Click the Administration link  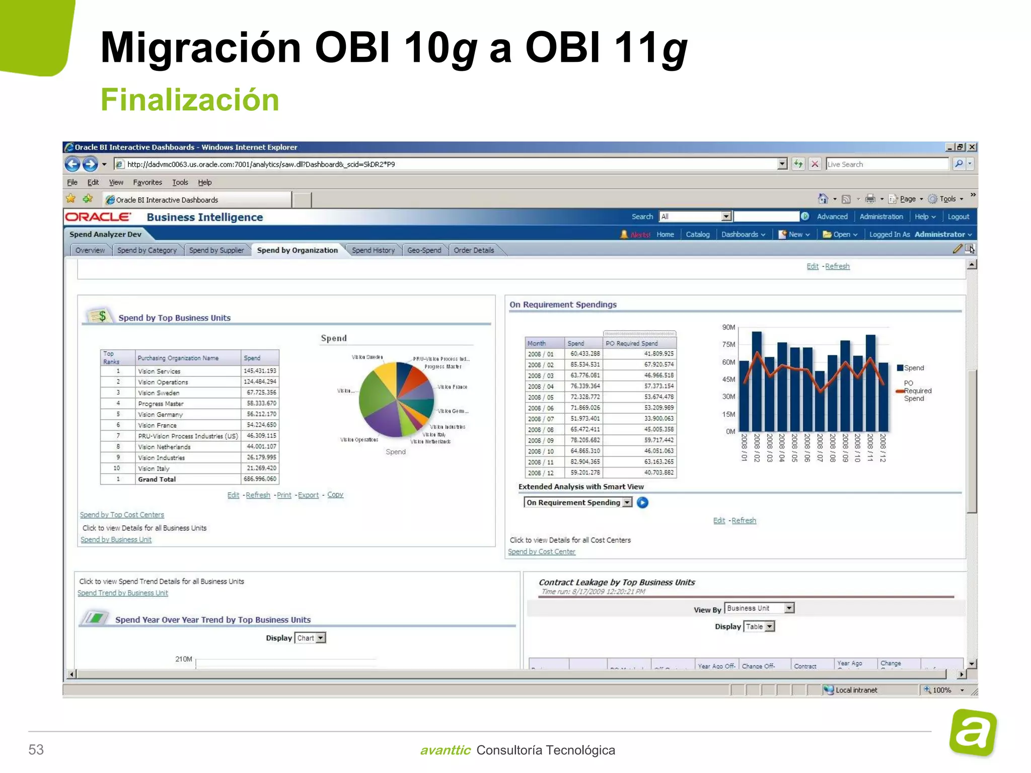pyautogui.click(x=881, y=217)
